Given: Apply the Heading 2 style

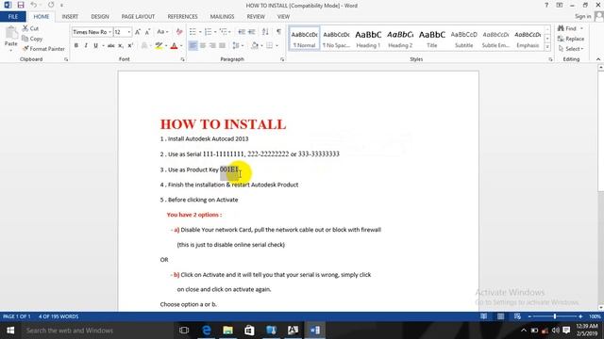Looking at the screenshot, I should pyautogui.click(x=400, y=39).
